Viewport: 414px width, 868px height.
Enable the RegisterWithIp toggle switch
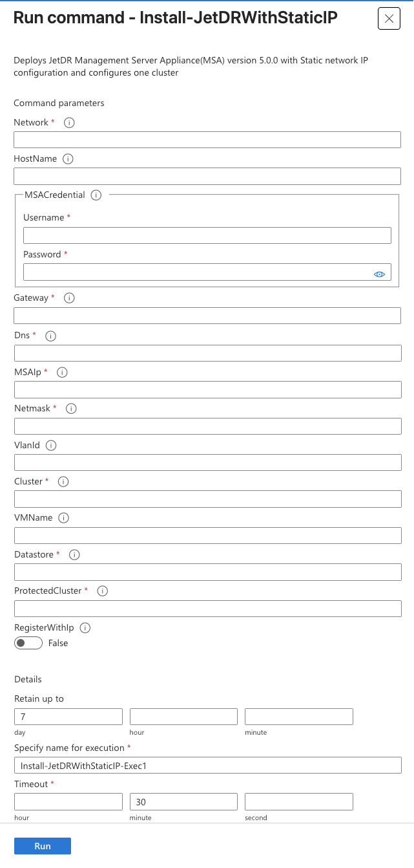pos(28,643)
